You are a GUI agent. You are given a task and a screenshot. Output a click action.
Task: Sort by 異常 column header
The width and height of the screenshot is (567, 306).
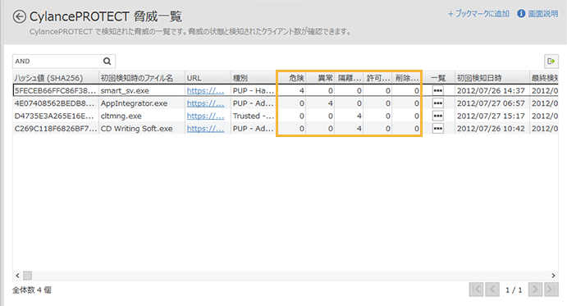pyautogui.click(x=320, y=78)
